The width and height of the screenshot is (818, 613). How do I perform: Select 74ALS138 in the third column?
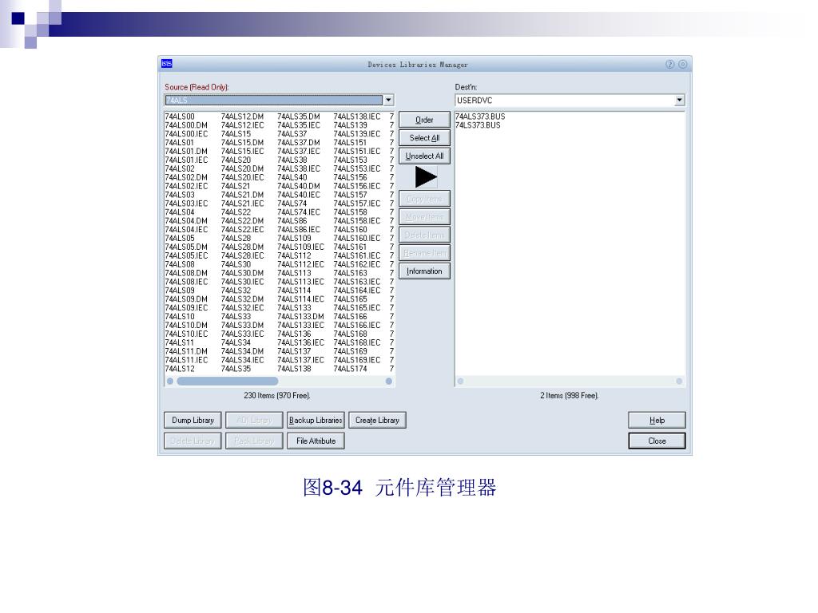[x=294, y=369]
